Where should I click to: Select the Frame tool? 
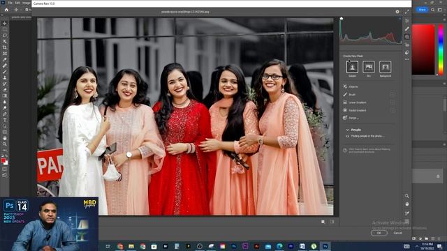click(x=4, y=53)
